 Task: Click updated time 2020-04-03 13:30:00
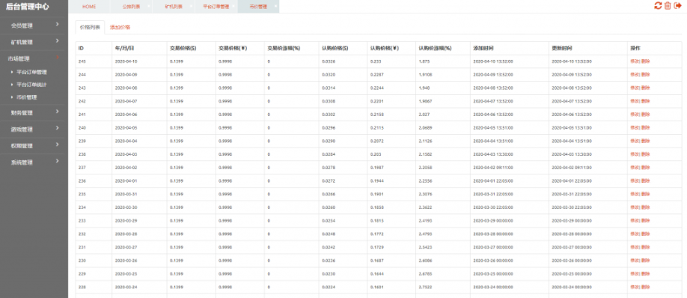(x=572, y=154)
